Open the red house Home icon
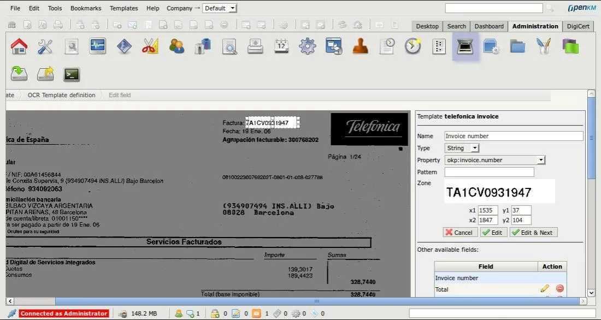601x320 pixels. [x=19, y=46]
